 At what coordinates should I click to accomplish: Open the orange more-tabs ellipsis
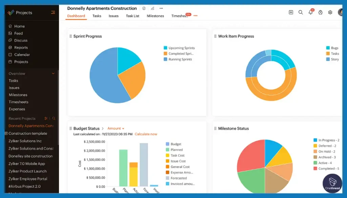tap(196, 16)
